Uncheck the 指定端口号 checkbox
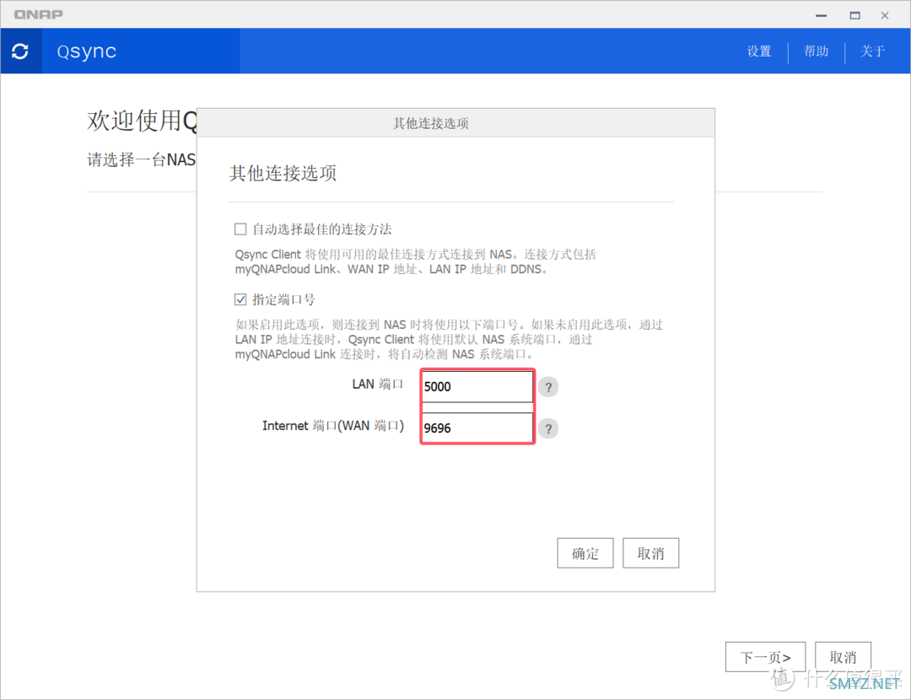This screenshot has height=700, width=911. [x=240, y=299]
